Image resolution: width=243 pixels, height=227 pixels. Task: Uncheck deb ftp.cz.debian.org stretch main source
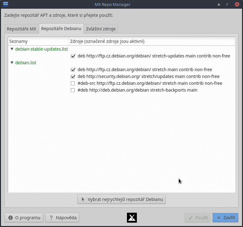click(73, 70)
